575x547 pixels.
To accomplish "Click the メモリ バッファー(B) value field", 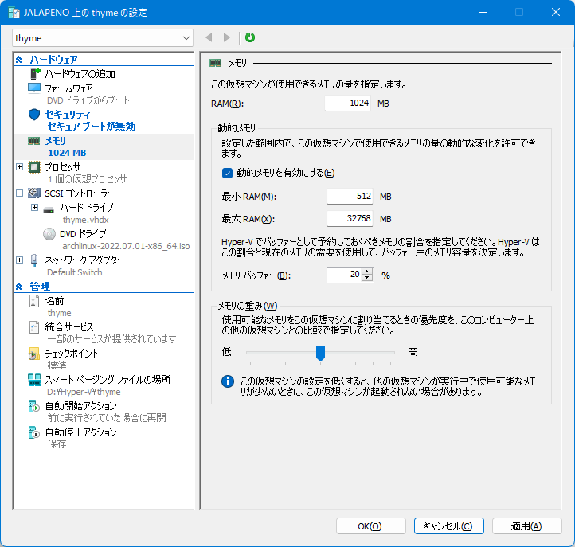I will (x=344, y=275).
